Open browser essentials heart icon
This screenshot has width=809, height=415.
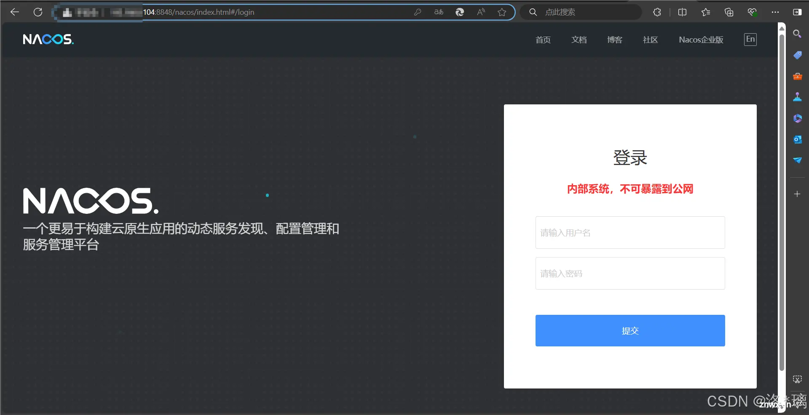[x=752, y=12]
